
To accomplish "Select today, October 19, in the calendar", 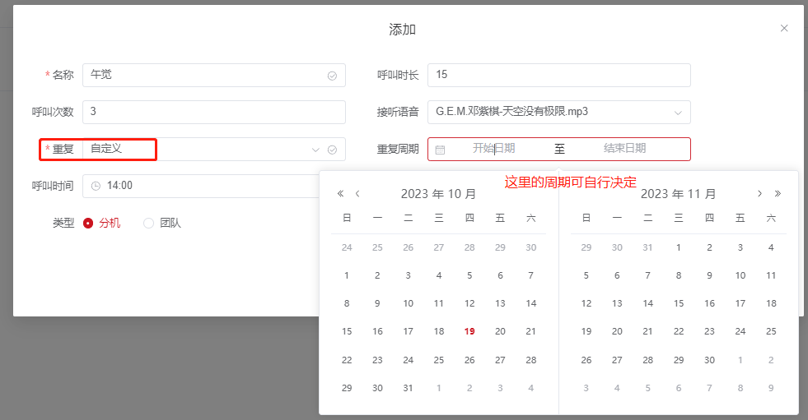I will [469, 331].
